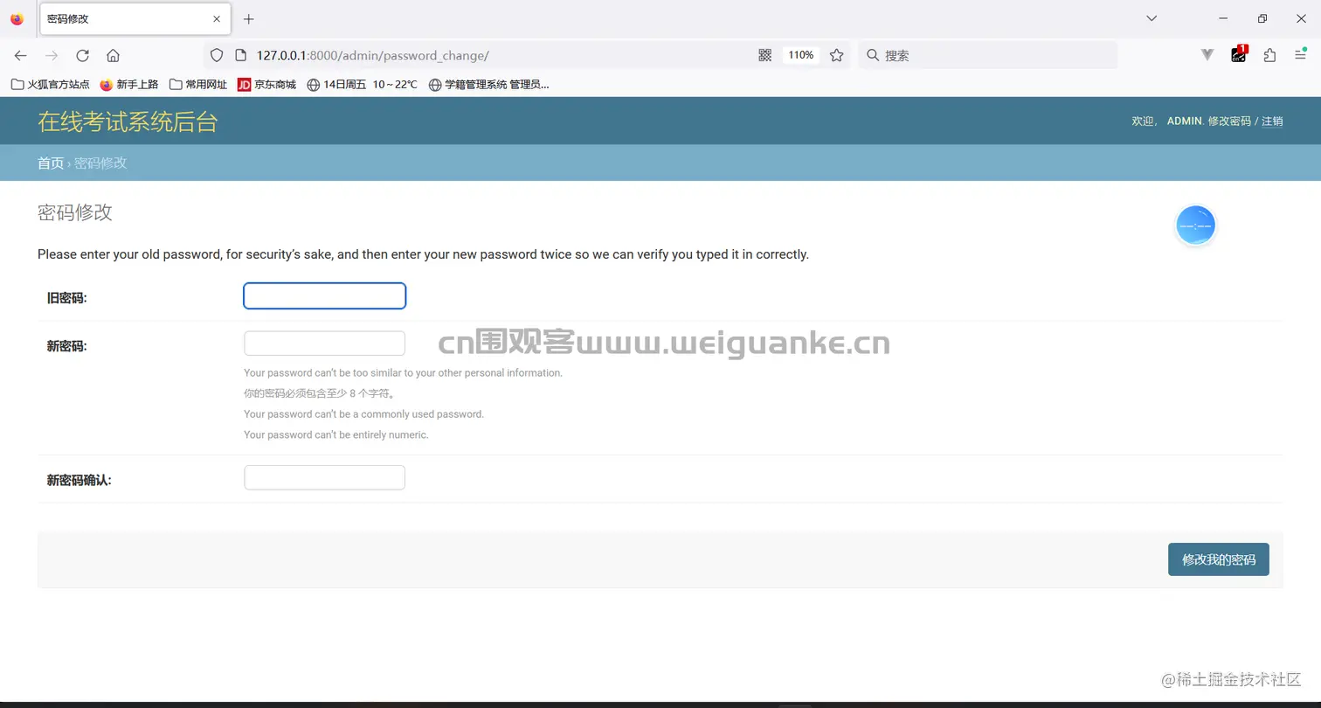Click the blue floating circle widget
The height and width of the screenshot is (708, 1321).
coord(1195,226)
